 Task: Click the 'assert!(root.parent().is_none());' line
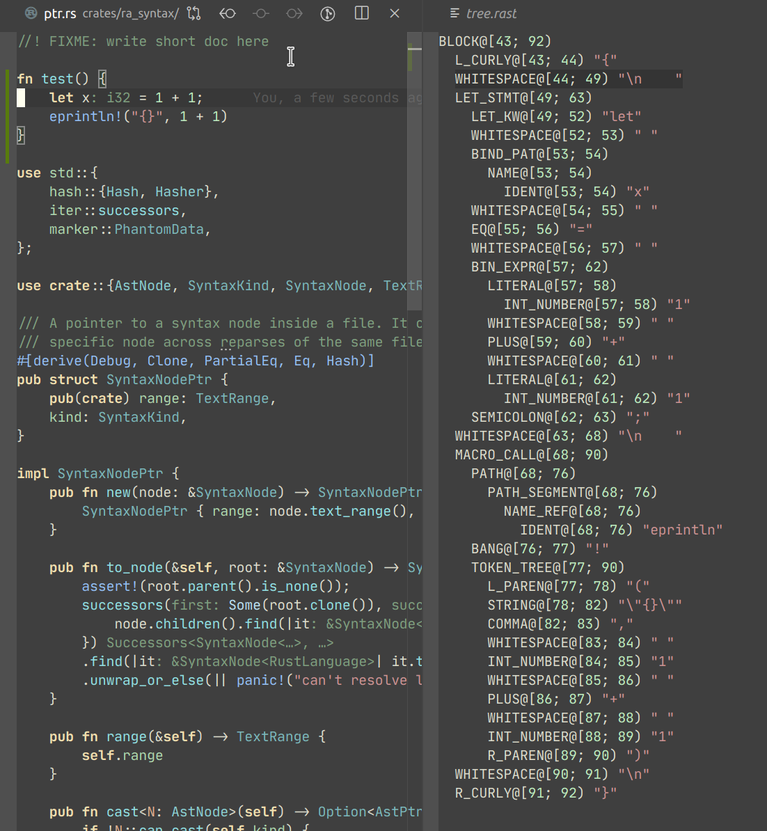coord(216,586)
